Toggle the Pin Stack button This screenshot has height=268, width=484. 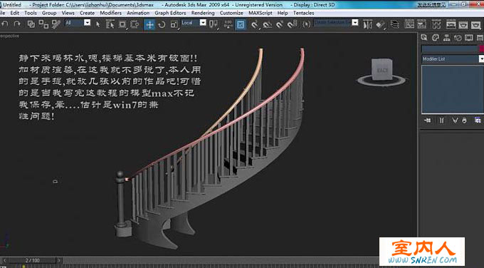pyautogui.click(x=428, y=120)
